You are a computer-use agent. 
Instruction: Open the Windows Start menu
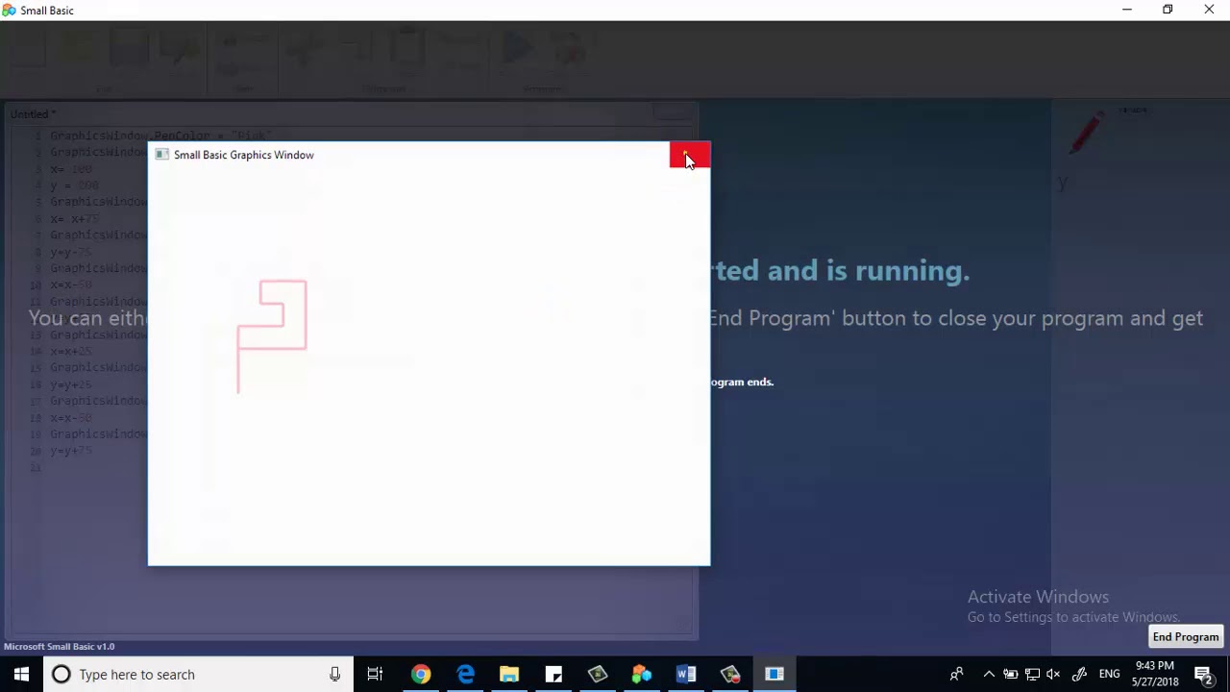pyautogui.click(x=21, y=675)
